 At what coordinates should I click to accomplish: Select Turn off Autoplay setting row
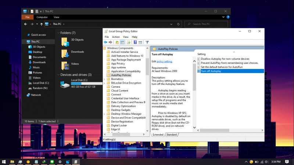click(x=230, y=71)
